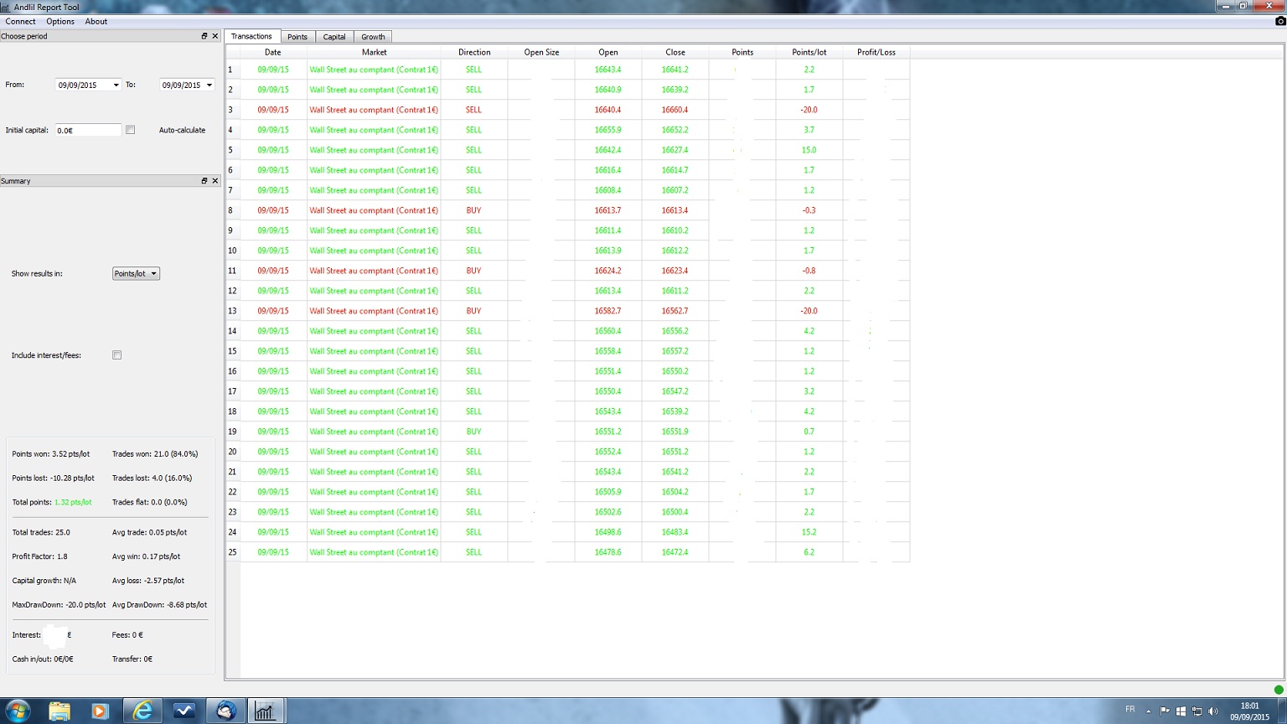
Task: Click the checkmark app icon in the taskbar
Action: [183, 711]
